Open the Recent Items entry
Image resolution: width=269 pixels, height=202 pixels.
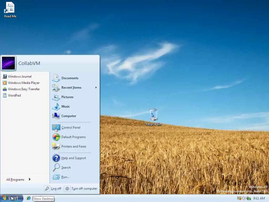pos(74,87)
